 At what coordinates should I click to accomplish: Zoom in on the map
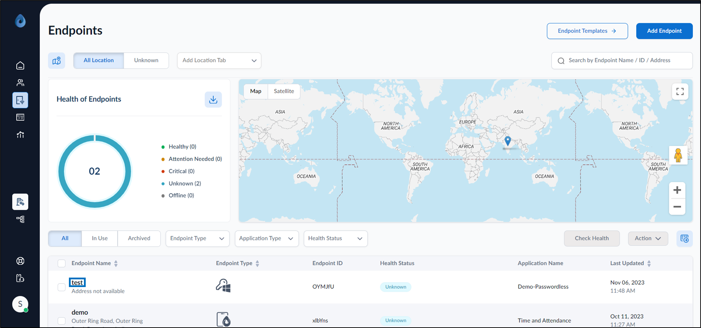[x=677, y=190]
